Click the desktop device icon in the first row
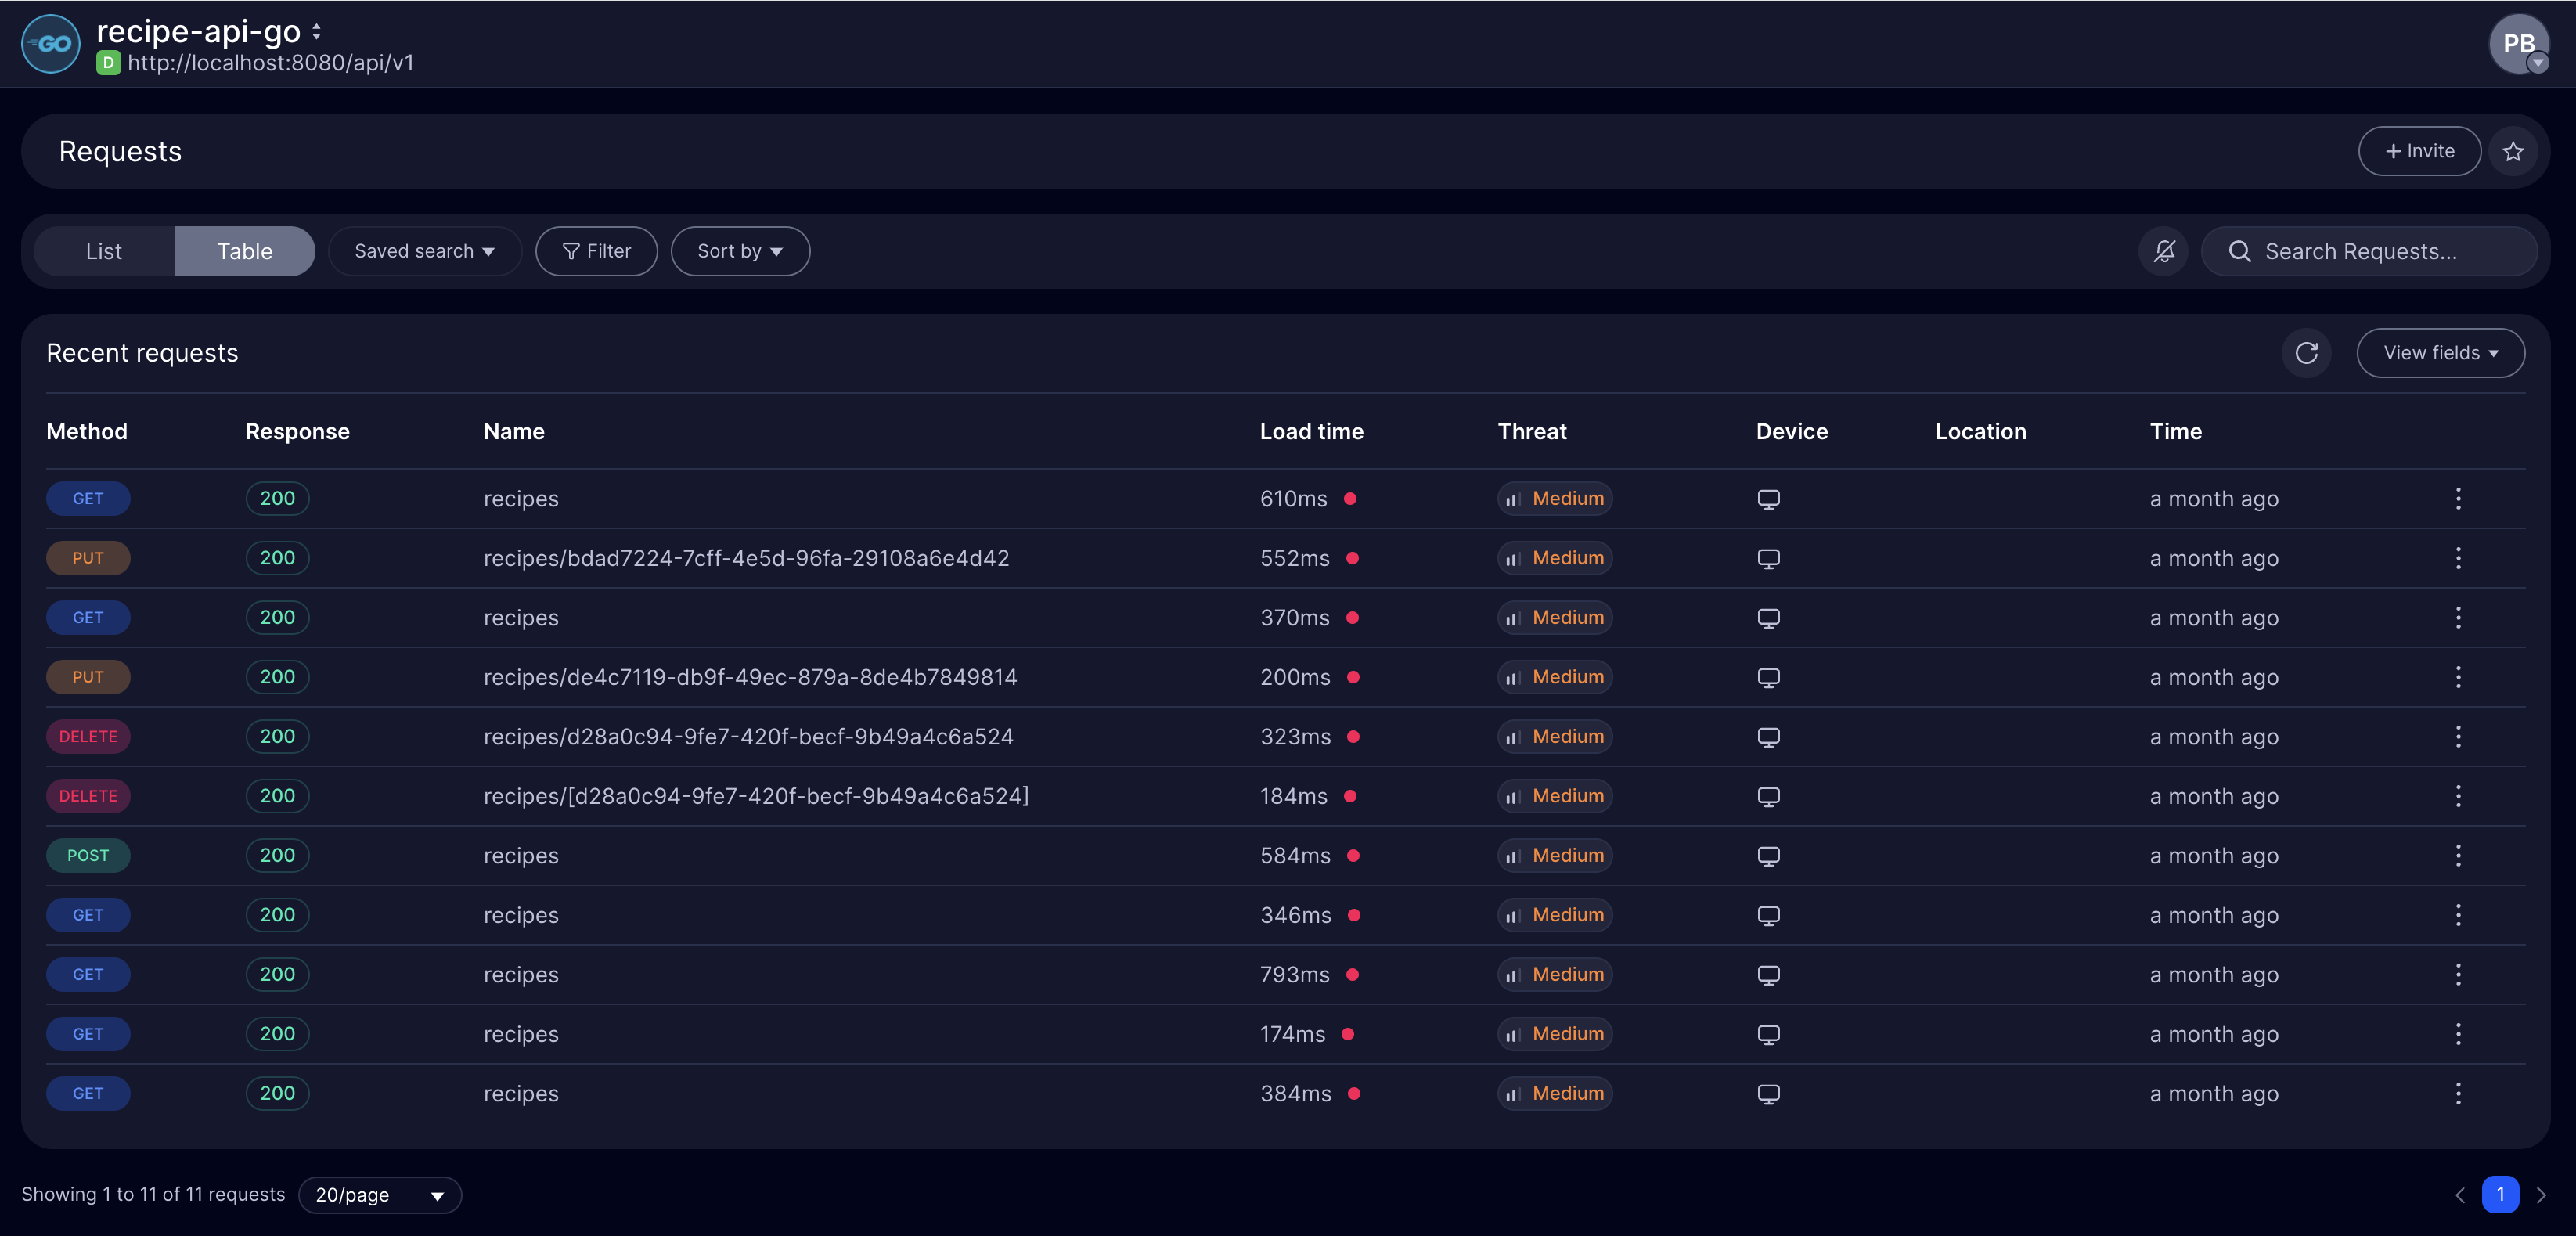The image size is (2576, 1236). click(x=1768, y=498)
